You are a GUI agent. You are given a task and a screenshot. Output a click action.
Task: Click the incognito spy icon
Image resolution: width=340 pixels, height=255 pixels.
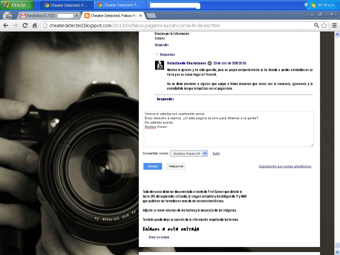click(x=8, y=15)
